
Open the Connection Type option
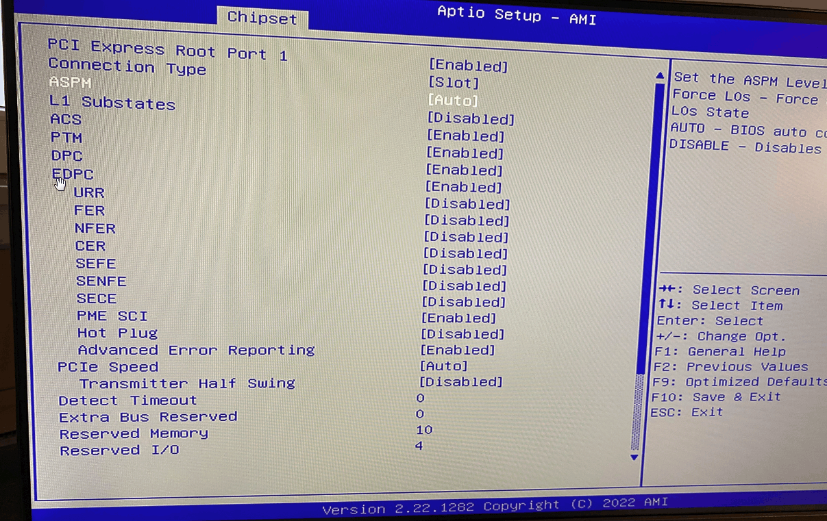[x=469, y=65]
